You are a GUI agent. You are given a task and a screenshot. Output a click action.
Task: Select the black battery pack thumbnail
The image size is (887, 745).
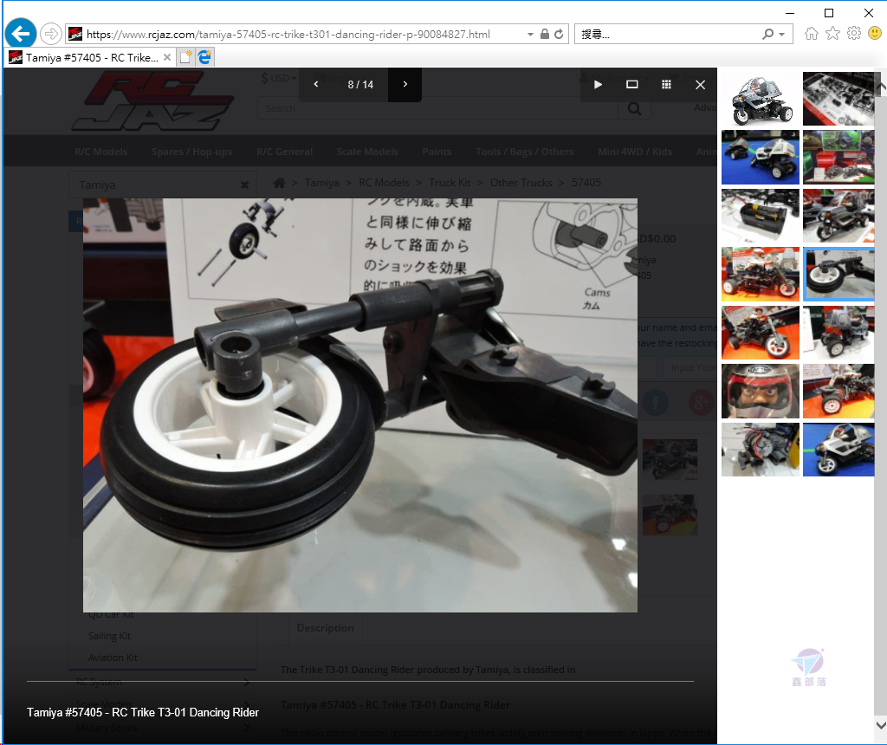click(x=761, y=216)
